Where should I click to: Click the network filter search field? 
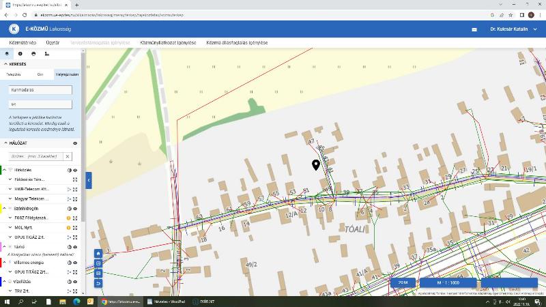point(36,157)
